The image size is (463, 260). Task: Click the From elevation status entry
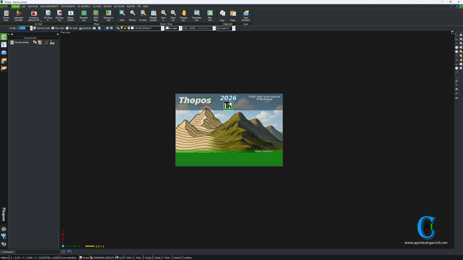pos(69,257)
